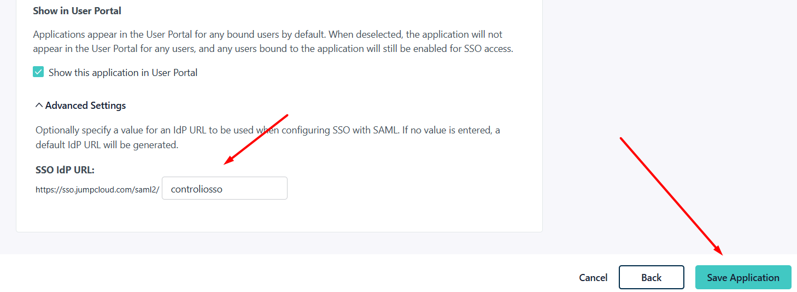Click the blank area below the SSO IdP URL field
The height and width of the screenshot is (292, 797).
(x=279, y=215)
